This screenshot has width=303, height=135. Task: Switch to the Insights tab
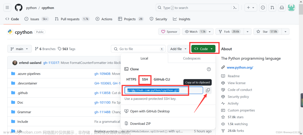pos(181,19)
